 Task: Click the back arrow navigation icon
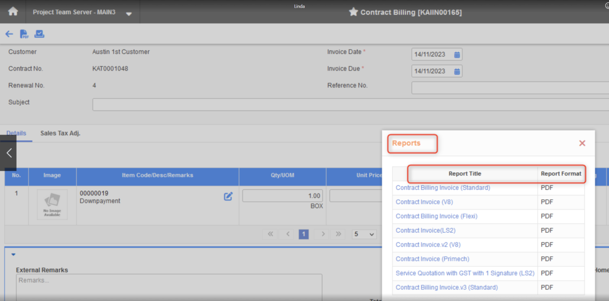coord(9,34)
